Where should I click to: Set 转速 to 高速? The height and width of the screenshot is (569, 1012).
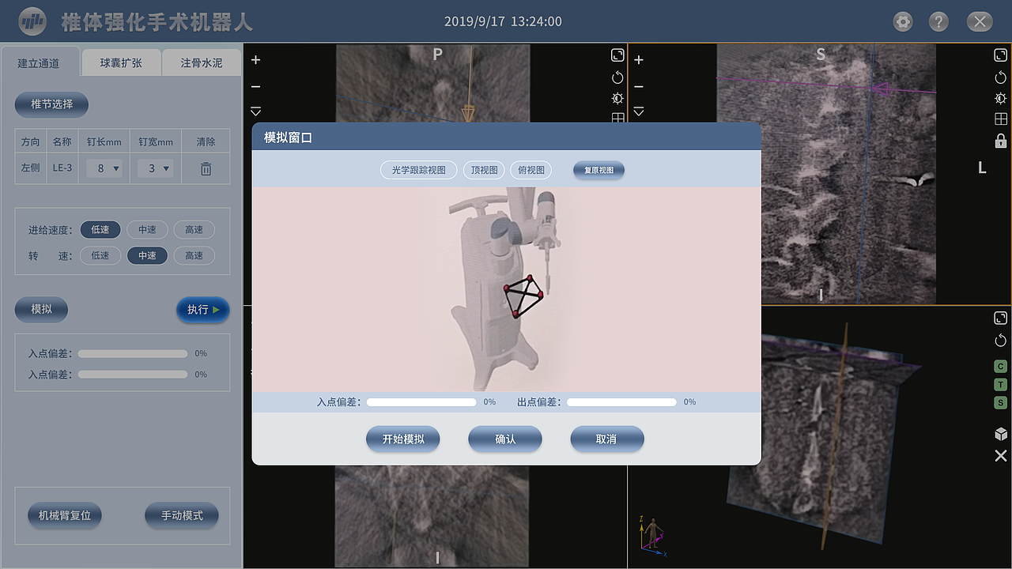194,256
